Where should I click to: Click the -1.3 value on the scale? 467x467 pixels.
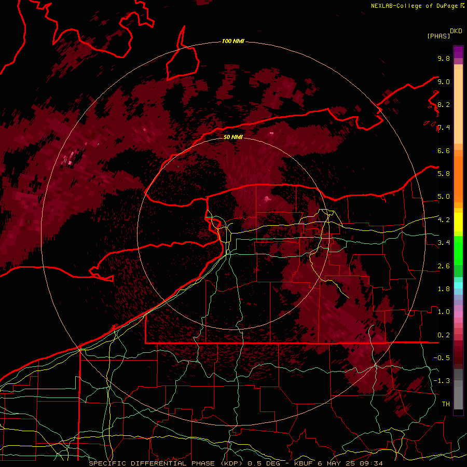click(442, 381)
